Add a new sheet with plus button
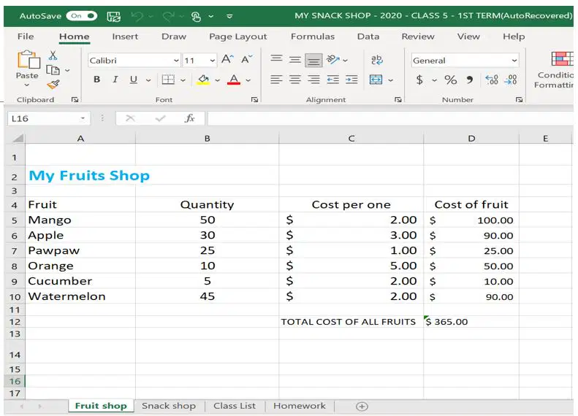Screen dimensions: 578x416 point(362,407)
